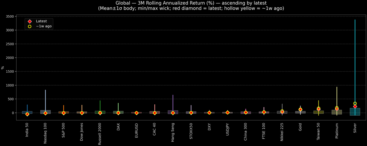Viewport: 367px width, 146px height.
Task: Click India 50's red diamond marker
Action: pyautogui.click(x=27, y=114)
